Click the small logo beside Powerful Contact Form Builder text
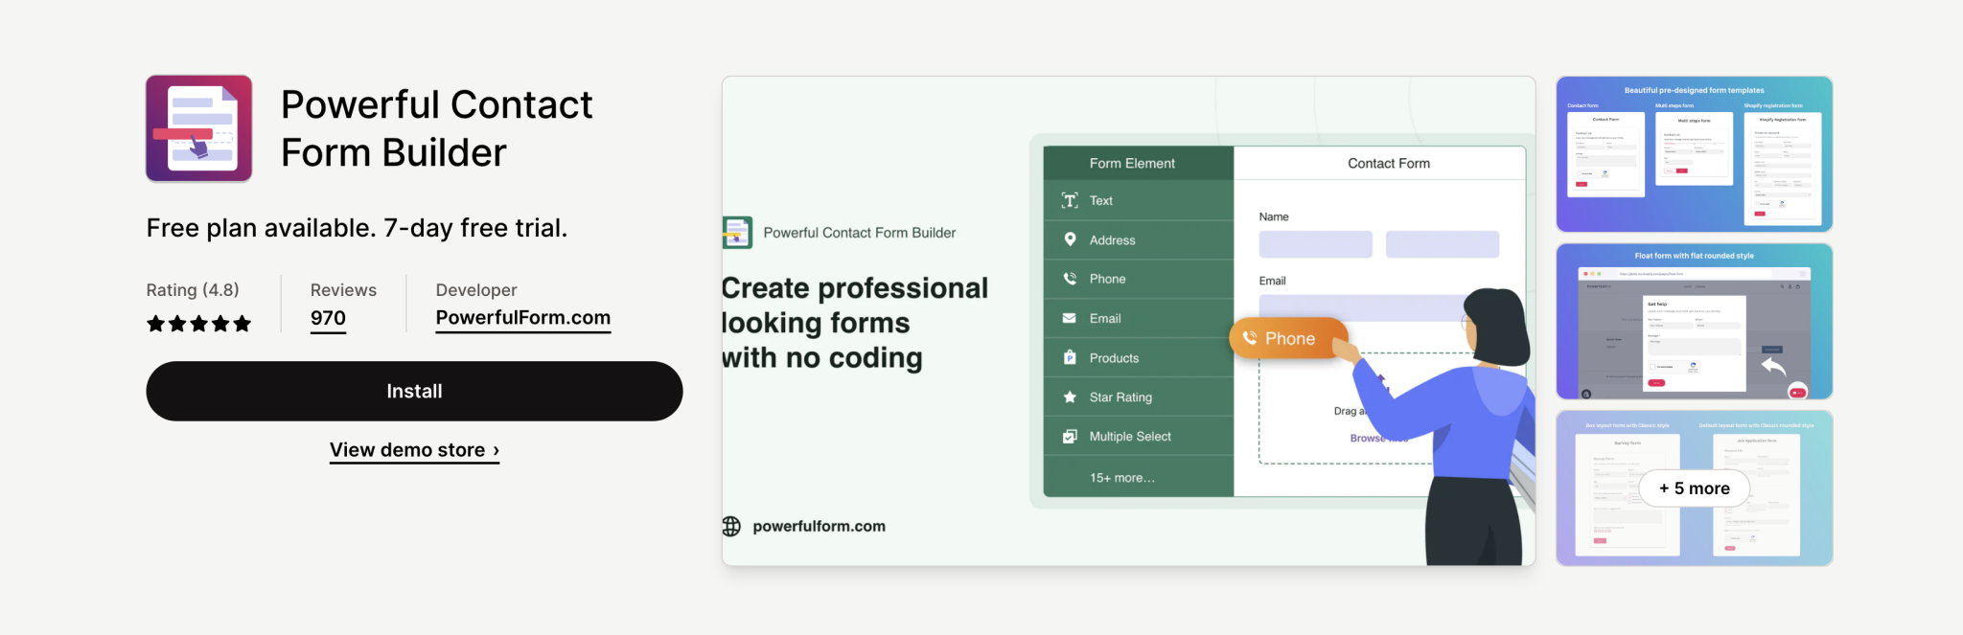1963x635 pixels. (737, 233)
